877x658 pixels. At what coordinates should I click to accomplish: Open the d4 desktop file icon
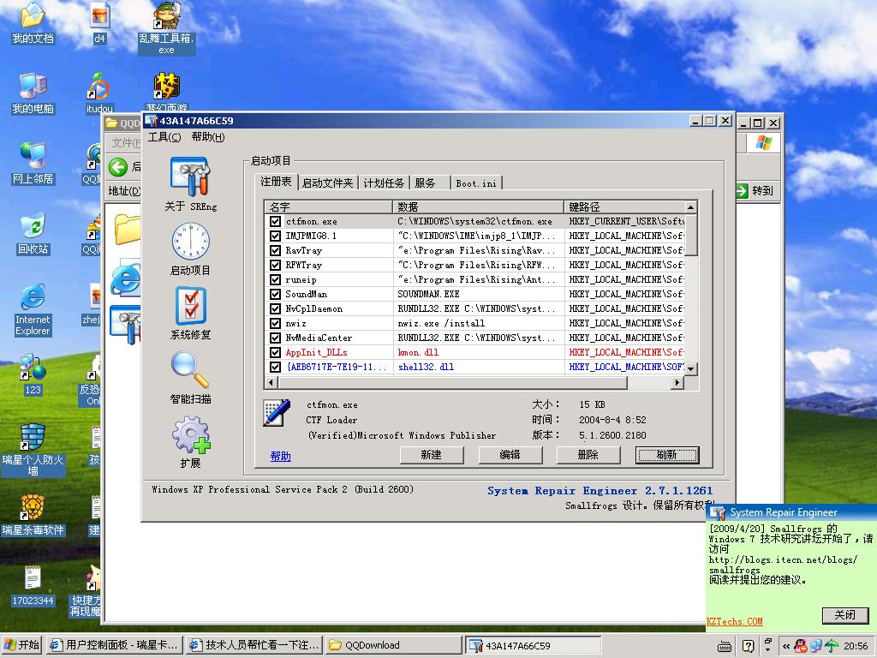click(99, 15)
